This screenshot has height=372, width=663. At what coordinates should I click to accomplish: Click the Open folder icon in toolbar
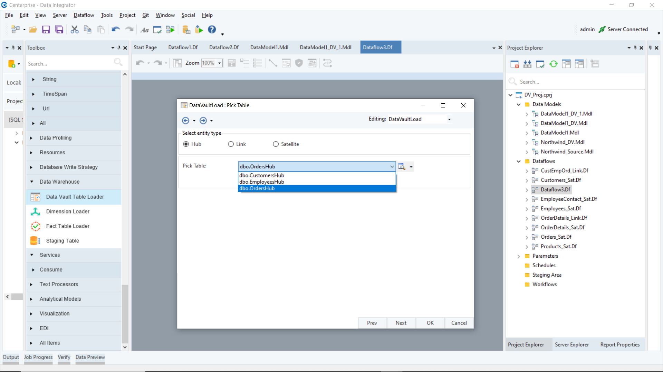coord(33,30)
